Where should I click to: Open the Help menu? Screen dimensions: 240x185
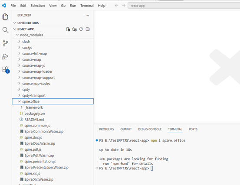coord(102,6)
